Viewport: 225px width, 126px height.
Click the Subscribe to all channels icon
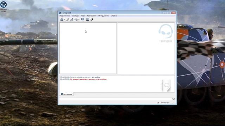point(72,20)
